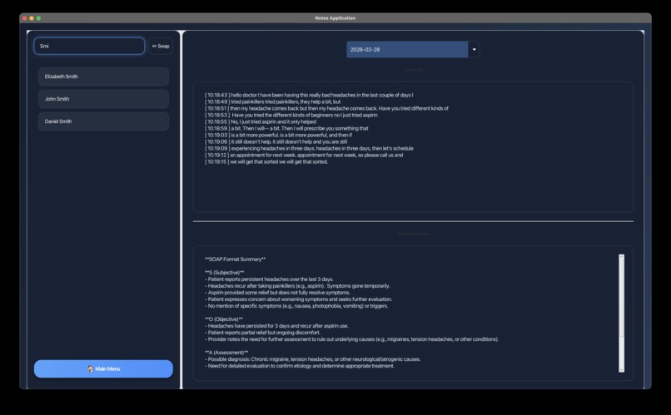Image resolution: width=671 pixels, height=415 pixels.
Task: Click the '**O (Objective)**' heading
Action: (x=224, y=319)
